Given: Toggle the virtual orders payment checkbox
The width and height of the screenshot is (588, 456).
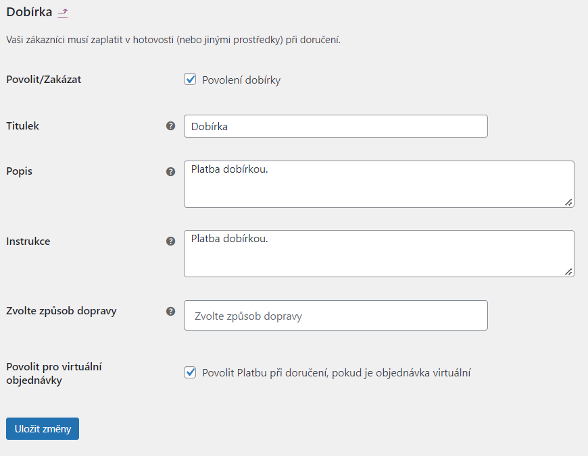Looking at the screenshot, I should click(190, 372).
